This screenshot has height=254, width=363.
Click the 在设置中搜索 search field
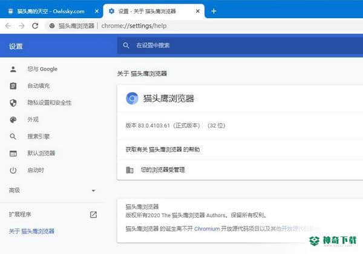(240, 45)
